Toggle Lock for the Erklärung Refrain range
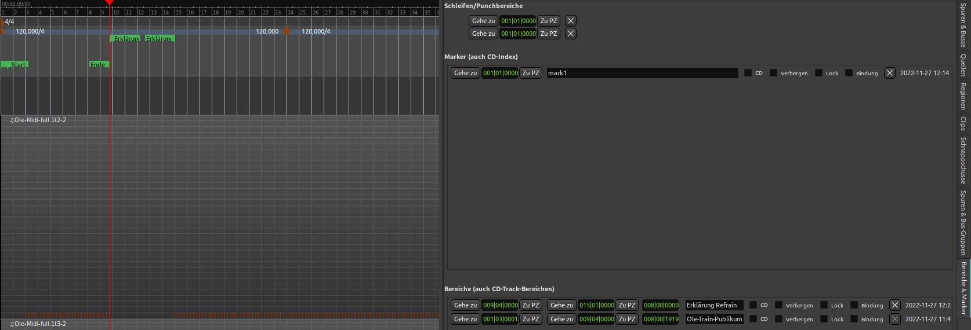This screenshot has height=330, width=971. coord(824,305)
